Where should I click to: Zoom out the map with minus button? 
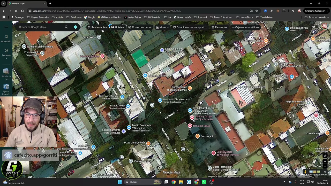pyautogui.click(x=325, y=167)
